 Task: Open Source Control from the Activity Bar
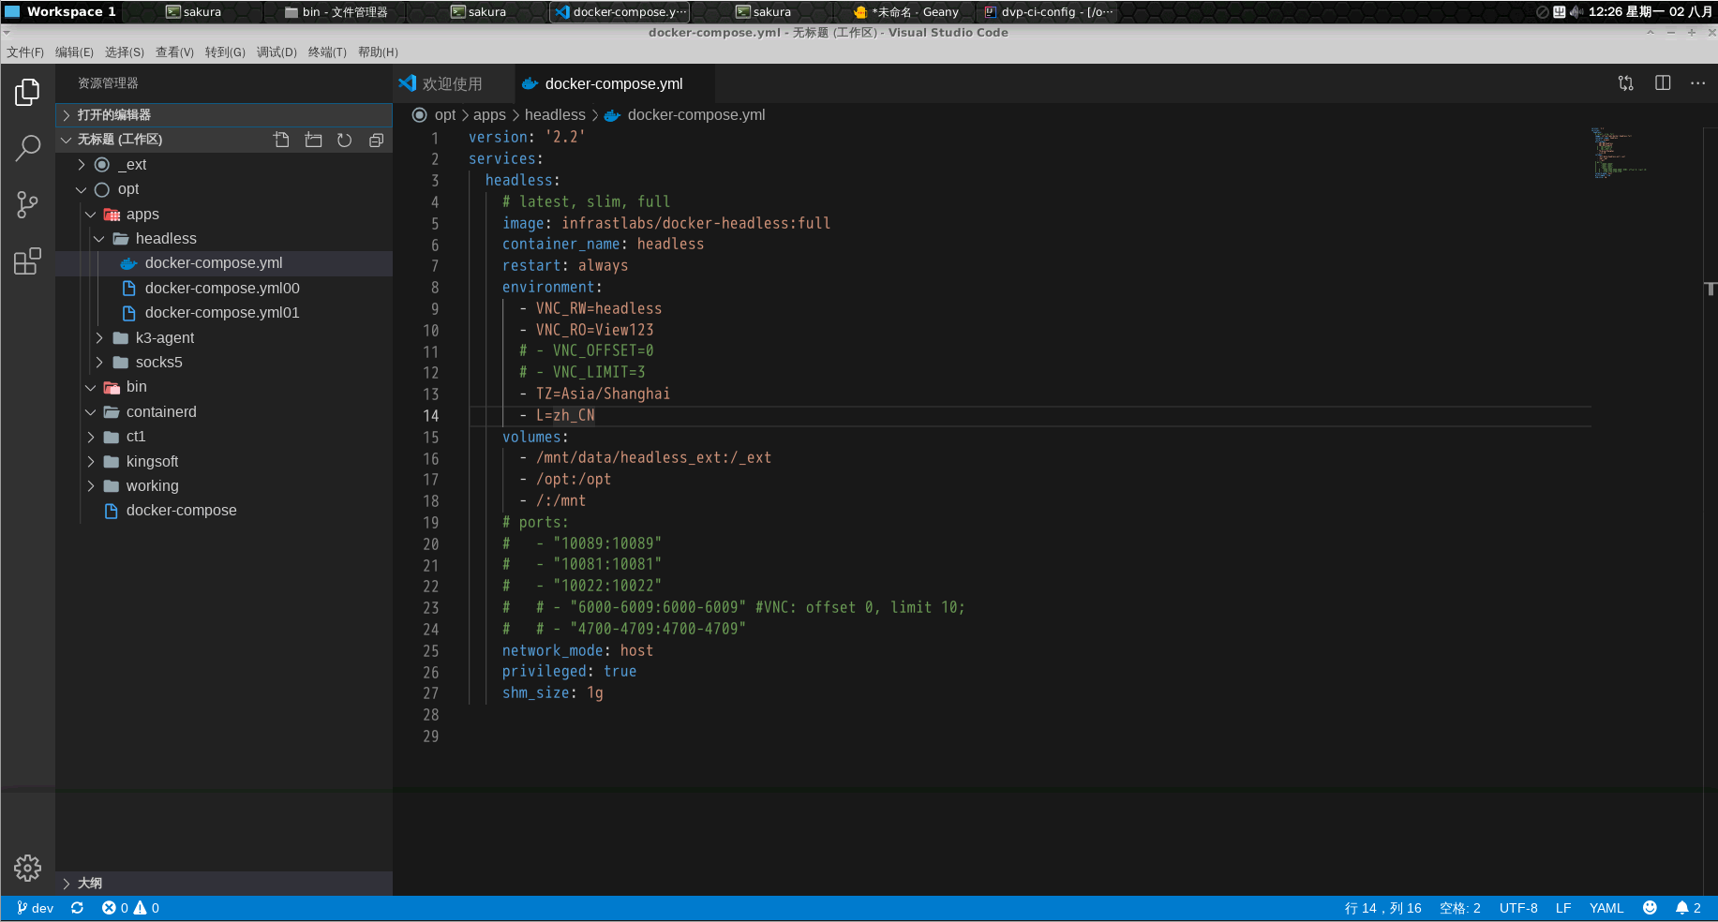(28, 204)
